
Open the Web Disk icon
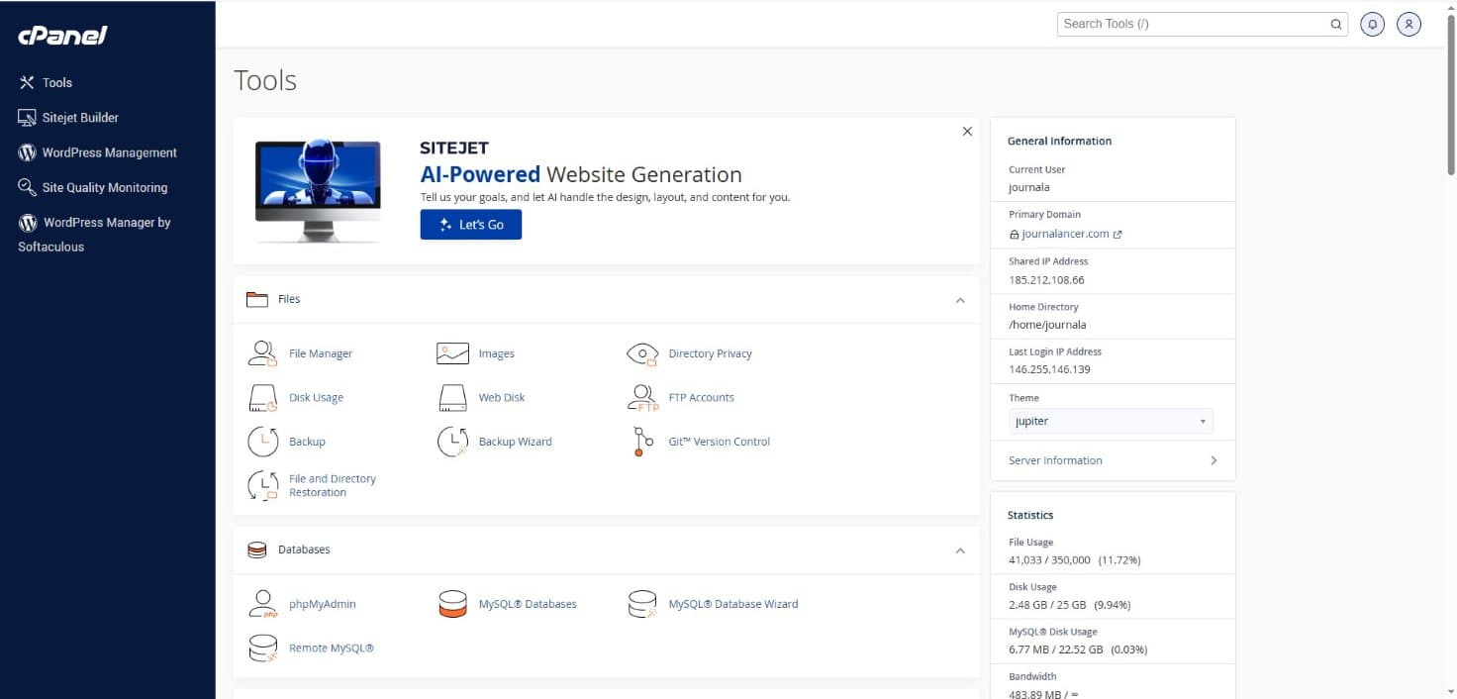point(452,398)
